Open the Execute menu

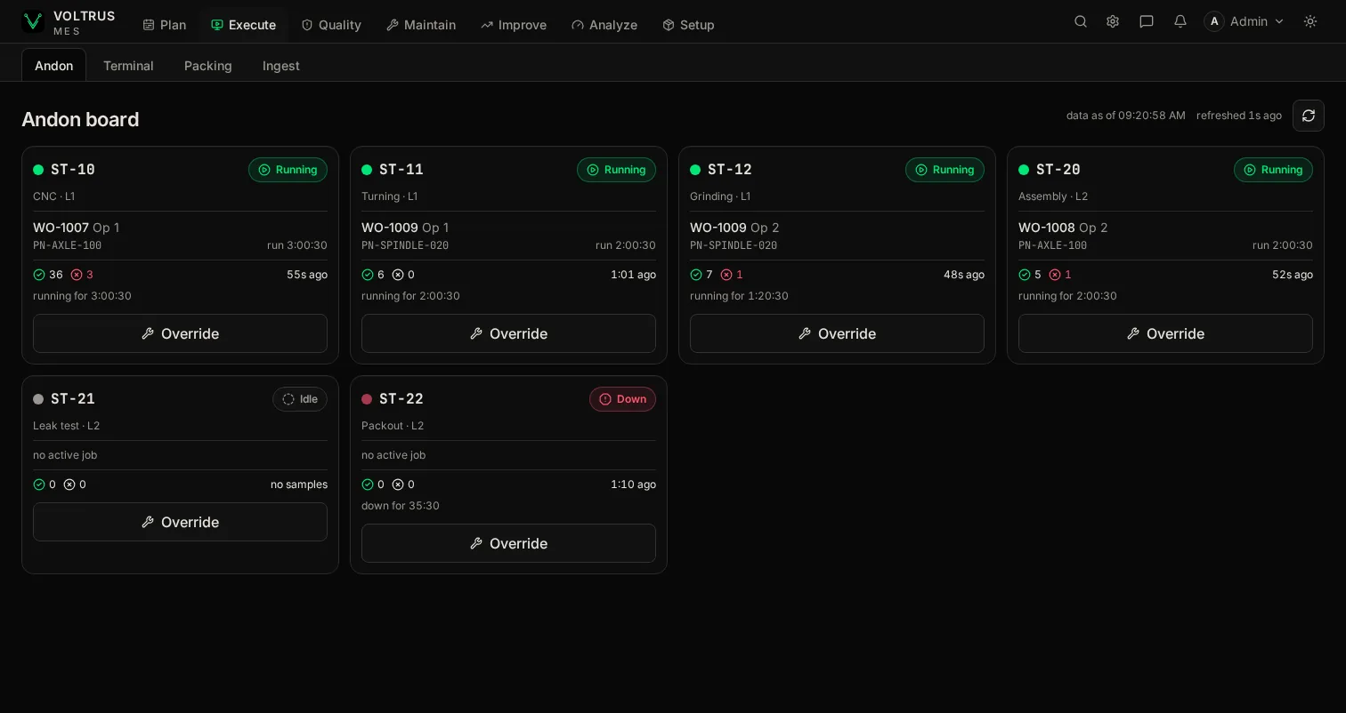pos(243,25)
